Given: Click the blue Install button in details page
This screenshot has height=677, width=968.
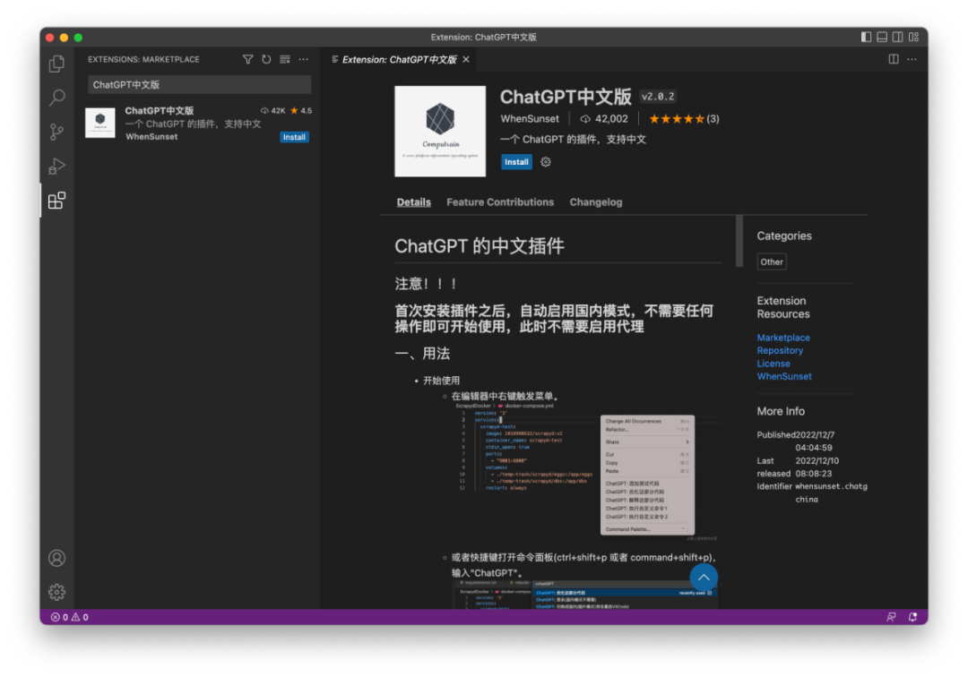Looking at the screenshot, I should [516, 162].
